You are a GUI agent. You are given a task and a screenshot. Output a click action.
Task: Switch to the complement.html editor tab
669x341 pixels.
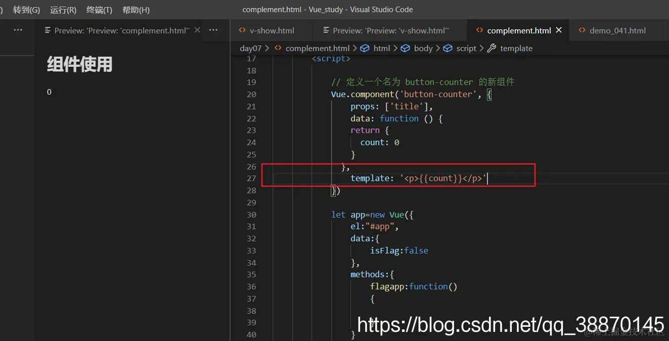tap(519, 30)
